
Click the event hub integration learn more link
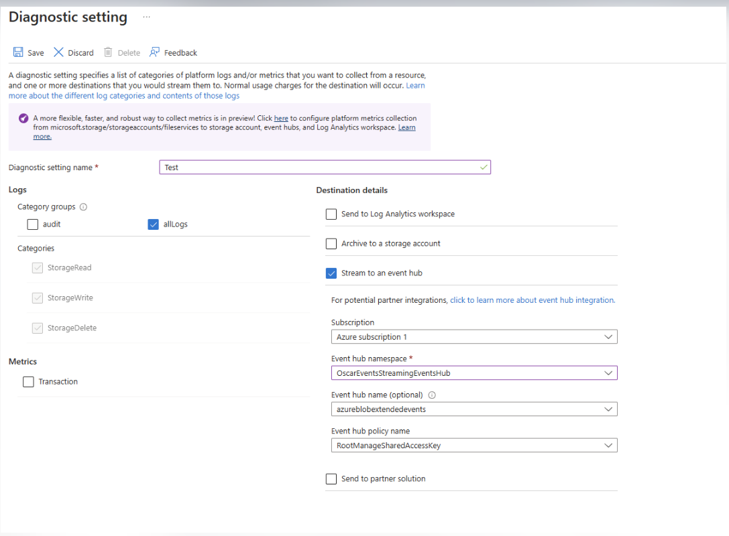[532, 300]
